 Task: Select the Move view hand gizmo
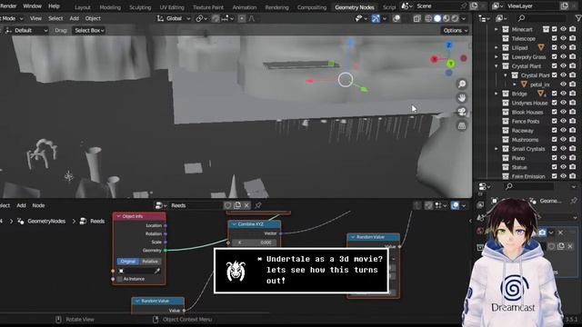462,98
